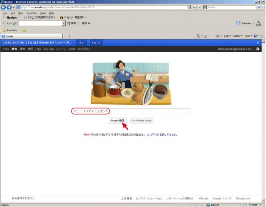Image resolution: width=266 pixels, height=207 pixels.
Task: Click the browser Forward arrow button
Action: tap(9, 7)
